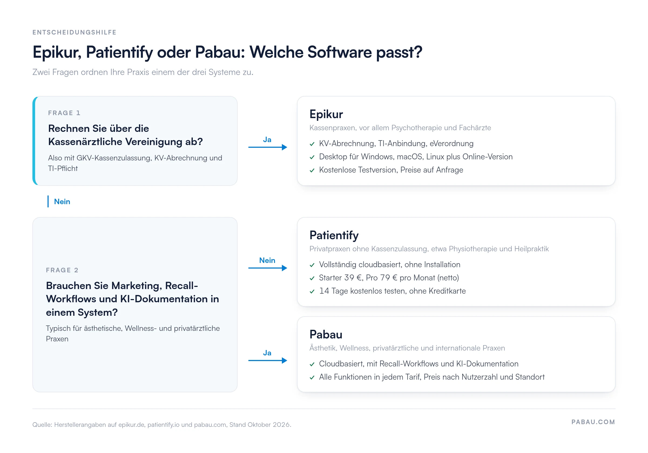Click the Nein arrow pointing to Patientify
The width and height of the screenshot is (648, 453).
268,268
